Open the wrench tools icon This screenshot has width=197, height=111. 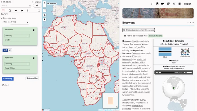(16, 10)
